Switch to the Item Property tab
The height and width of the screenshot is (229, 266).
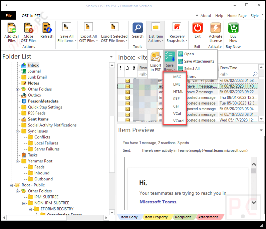pyautogui.click(x=156, y=217)
